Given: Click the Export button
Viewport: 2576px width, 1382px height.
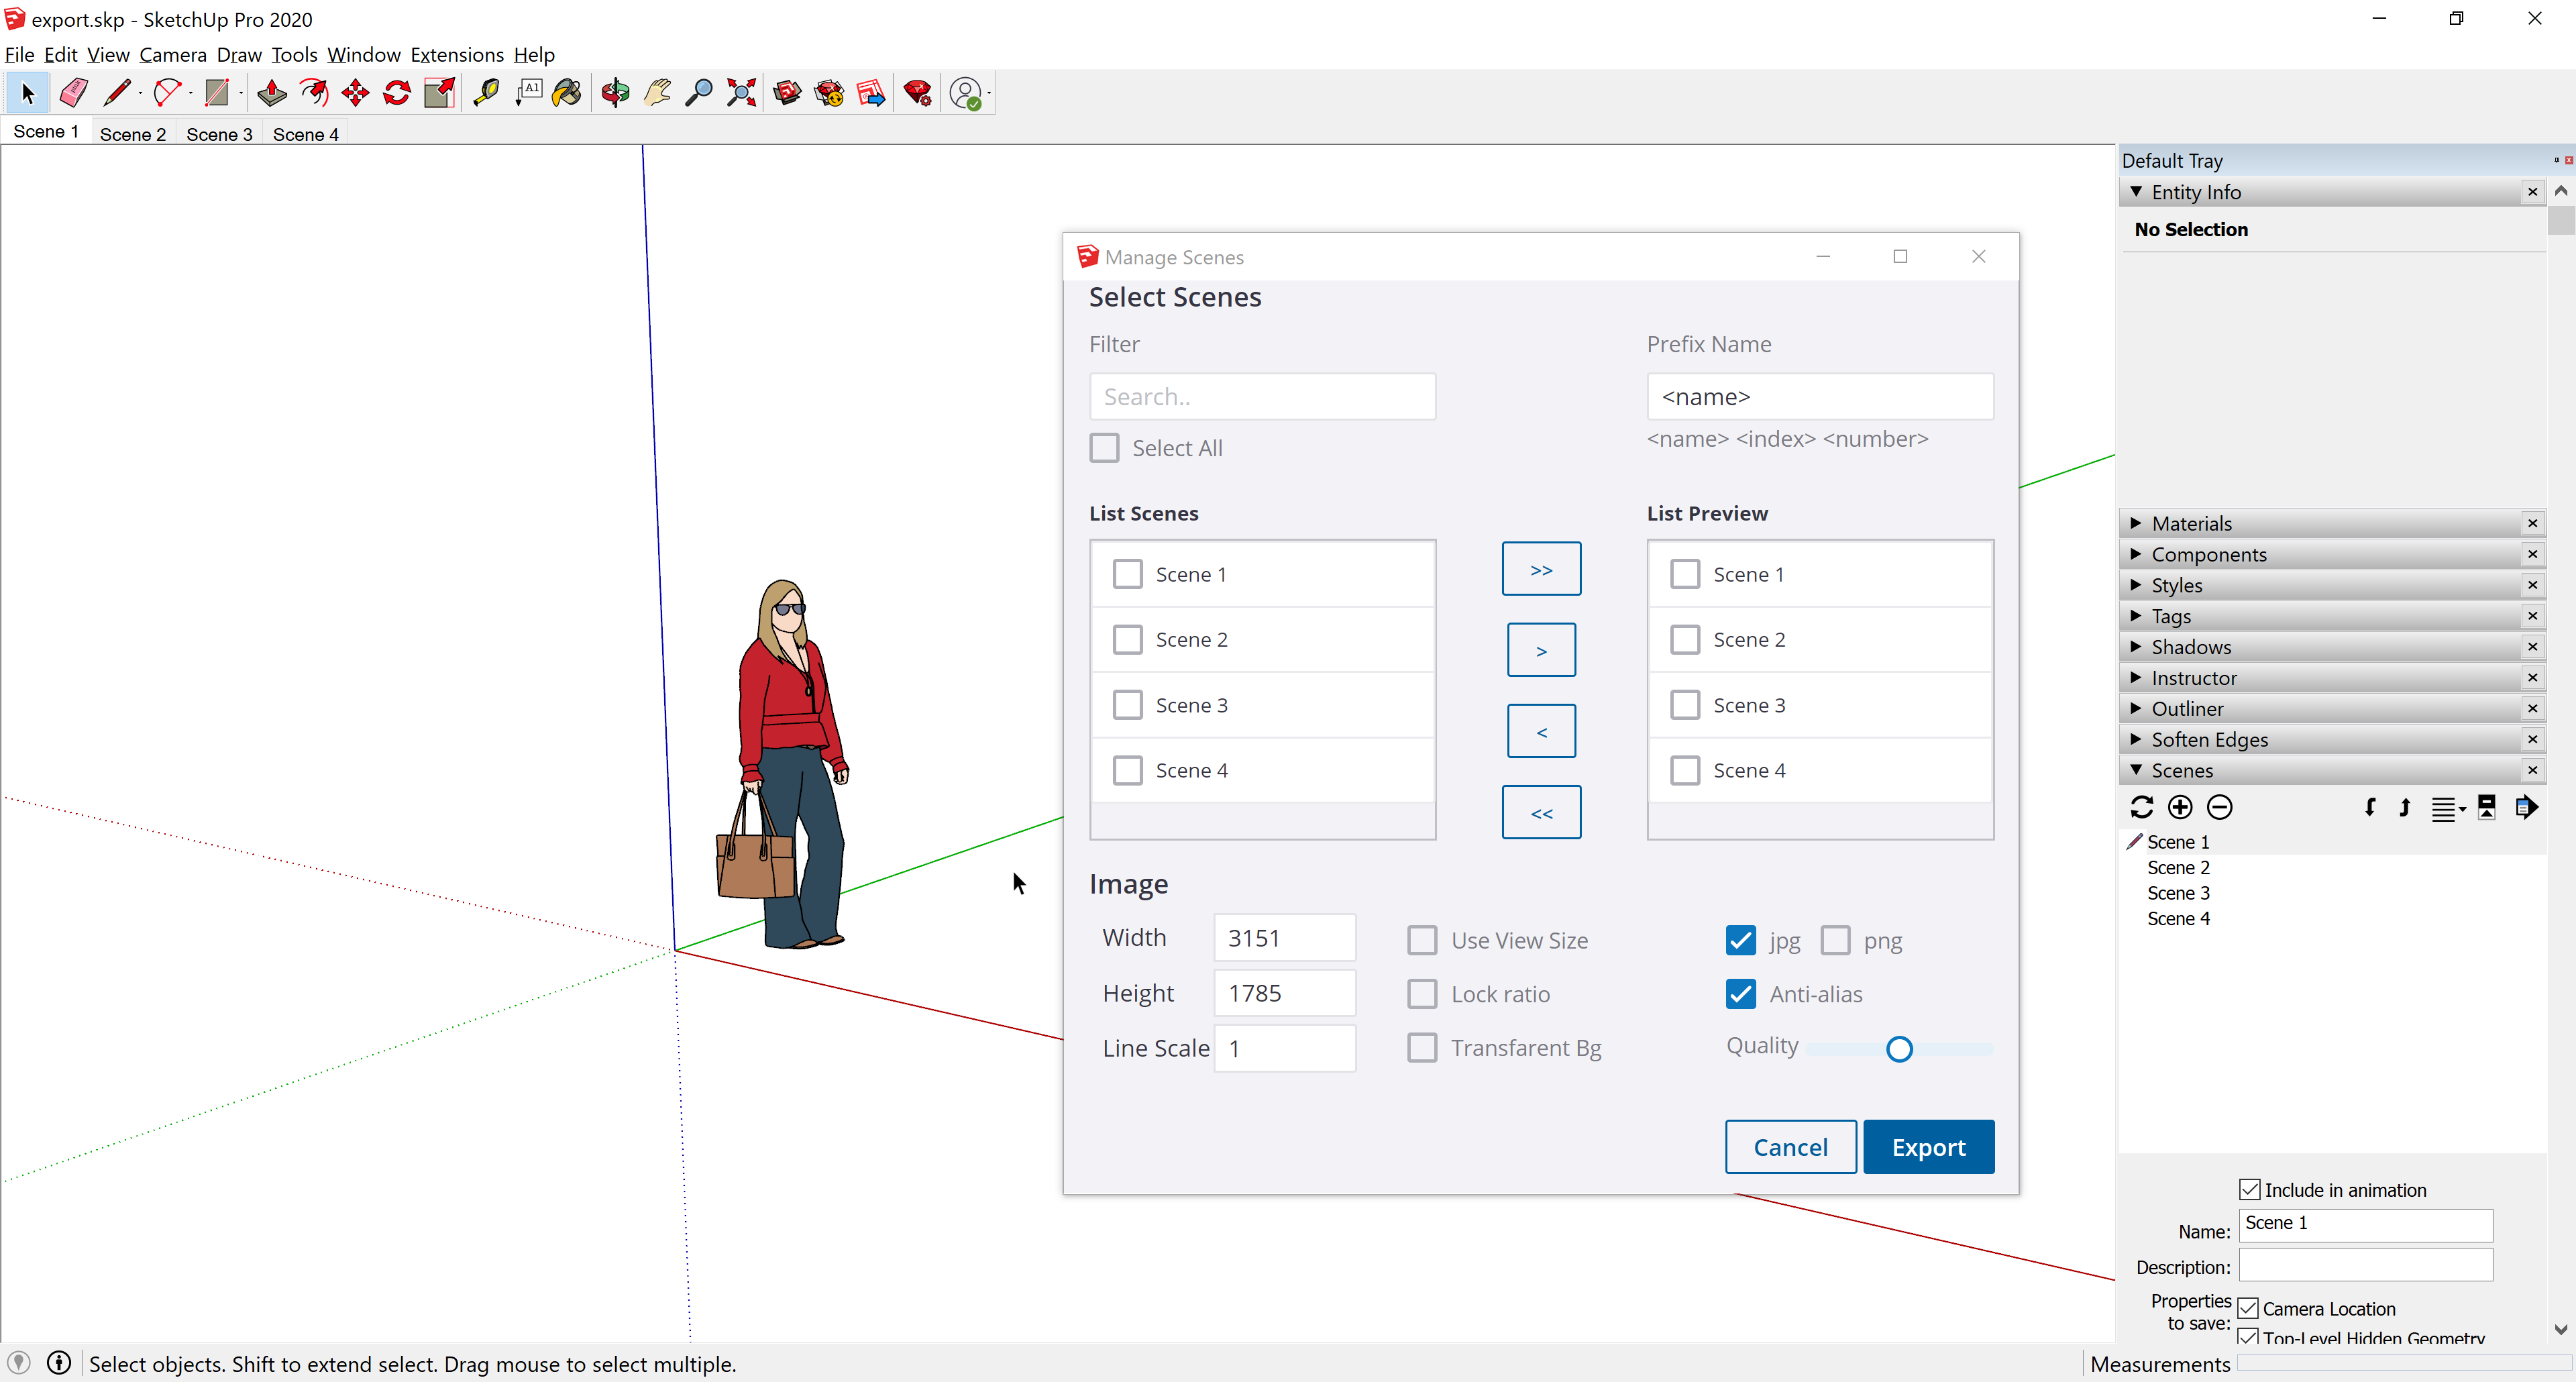Looking at the screenshot, I should point(1928,1147).
